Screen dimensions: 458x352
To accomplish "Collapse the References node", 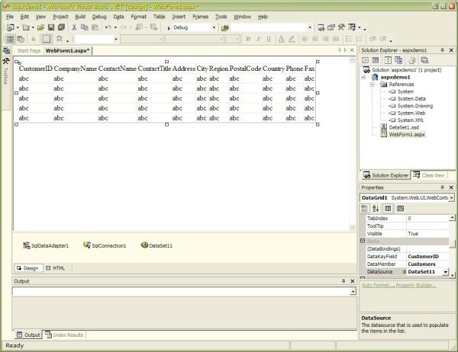I will coord(373,85).
